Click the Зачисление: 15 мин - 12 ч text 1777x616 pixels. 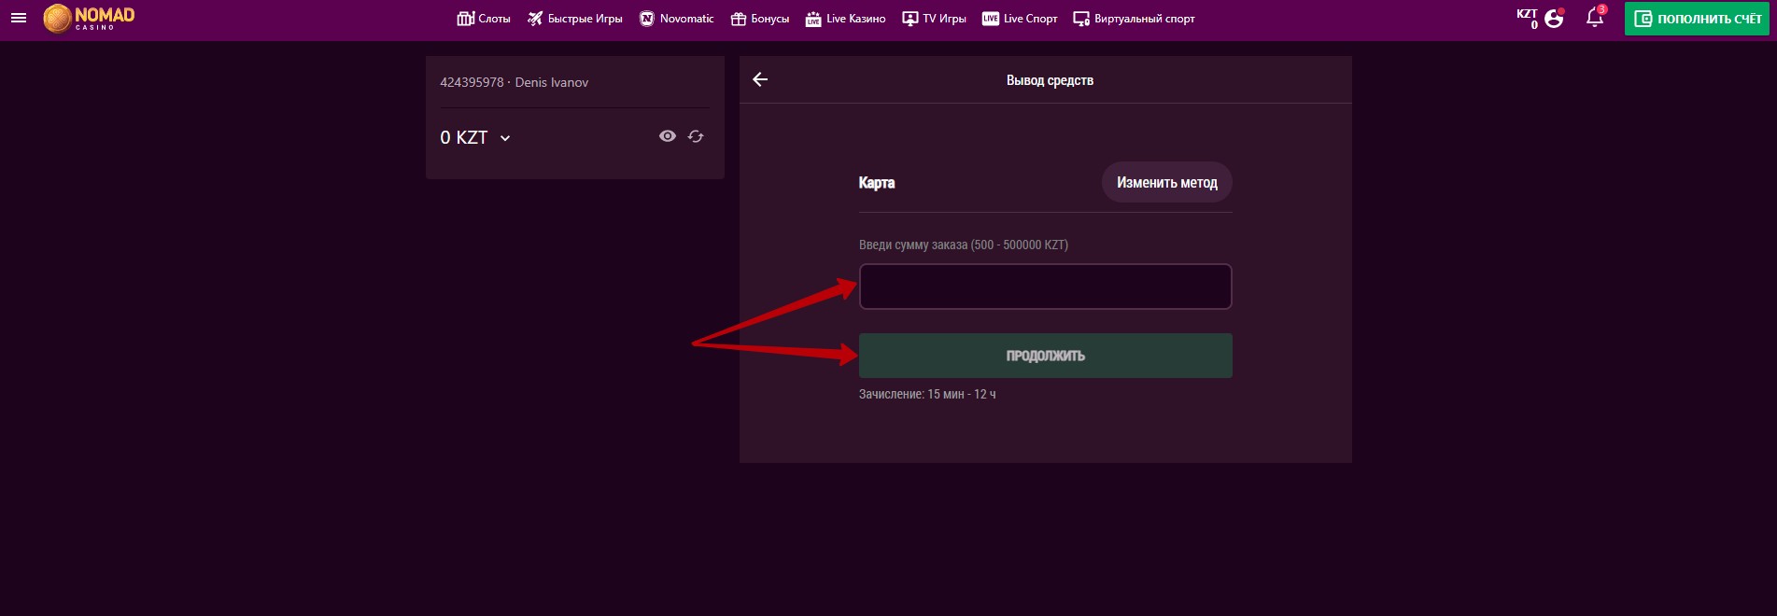927,395
